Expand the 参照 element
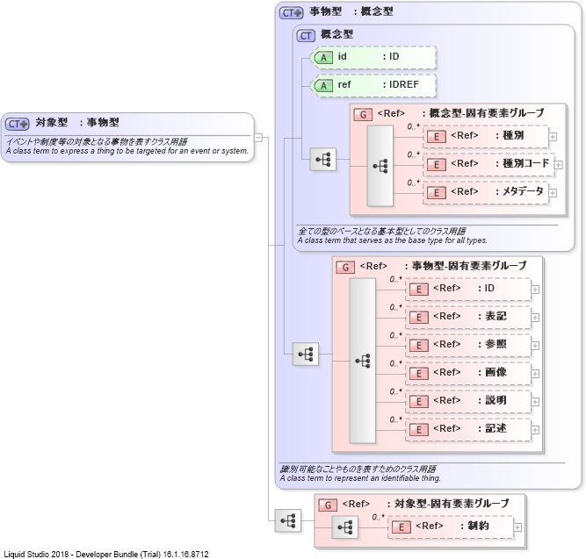This screenshot has height=559, width=586. click(x=535, y=346)
